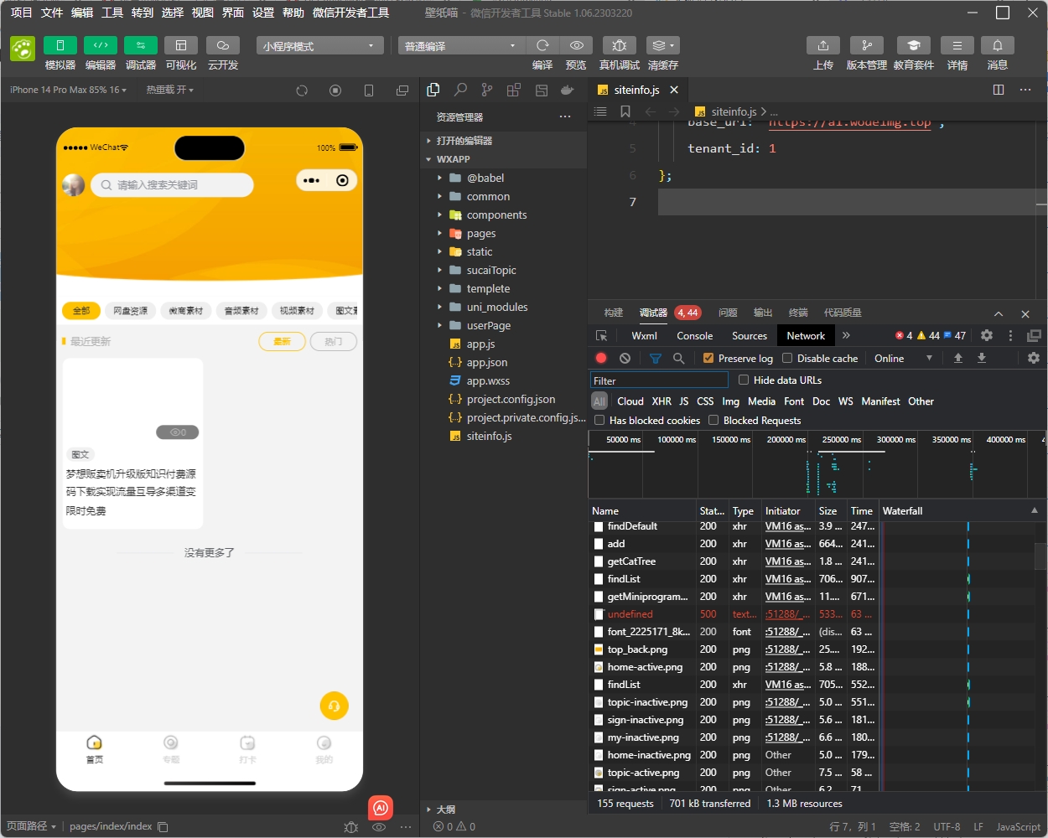
Task: Open DevTools settings gear
Action: [x=987, y=335]
